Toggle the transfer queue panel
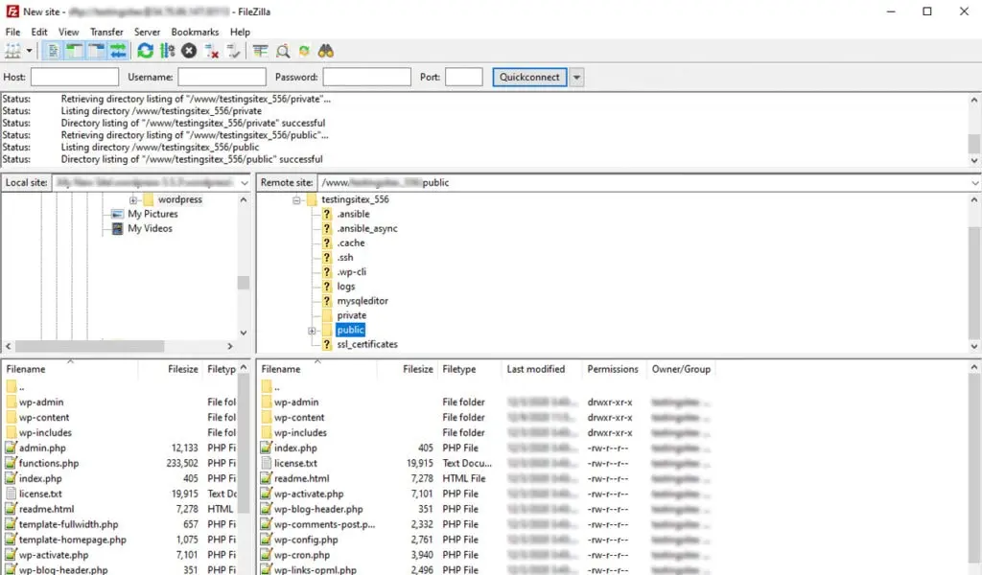The height and width of the screenshot is (575, 982). coord(116,51)
